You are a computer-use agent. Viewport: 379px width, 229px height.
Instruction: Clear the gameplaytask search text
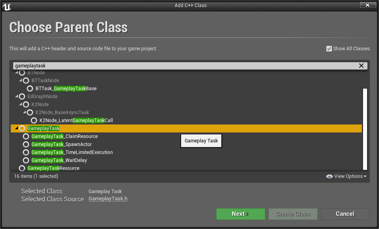(361, 66)
